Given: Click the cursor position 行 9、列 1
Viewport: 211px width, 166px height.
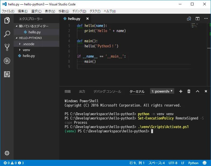Looking at the screenshot, I should pos(137,163).
